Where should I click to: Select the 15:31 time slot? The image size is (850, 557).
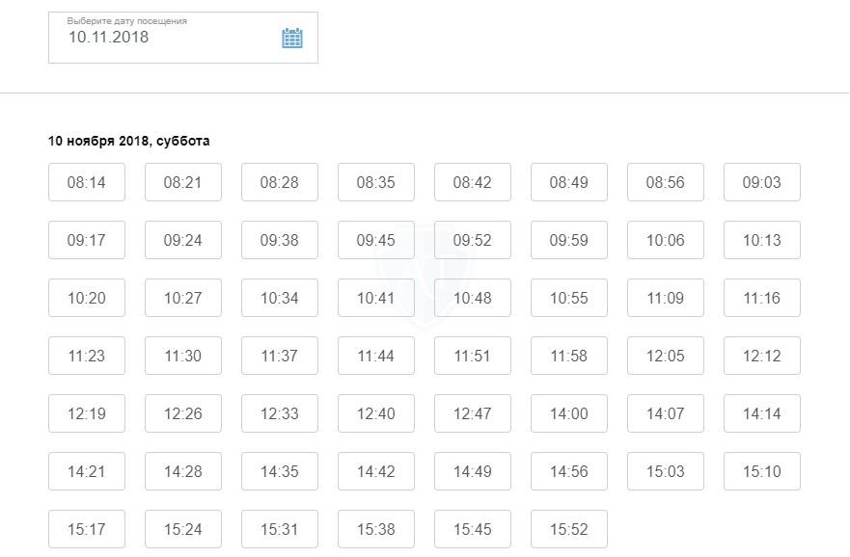click(280, 529)
